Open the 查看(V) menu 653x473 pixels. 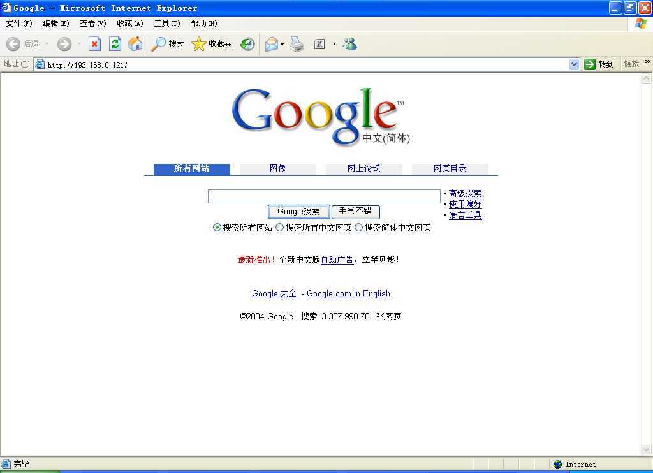pyautogui.click(x=93, y=24)
